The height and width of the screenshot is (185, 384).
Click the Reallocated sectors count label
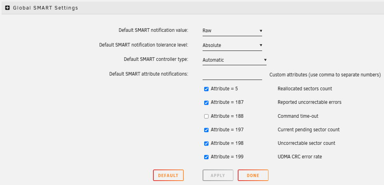coord(304,89)
